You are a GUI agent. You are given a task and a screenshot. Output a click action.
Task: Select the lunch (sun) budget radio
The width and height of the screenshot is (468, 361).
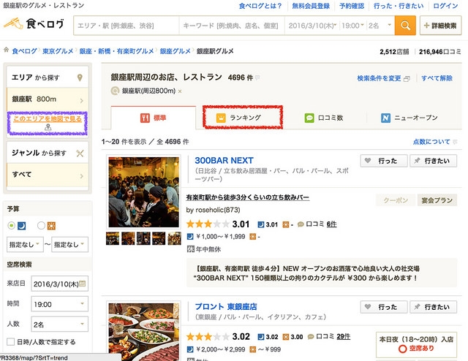[x=41, y=226]
